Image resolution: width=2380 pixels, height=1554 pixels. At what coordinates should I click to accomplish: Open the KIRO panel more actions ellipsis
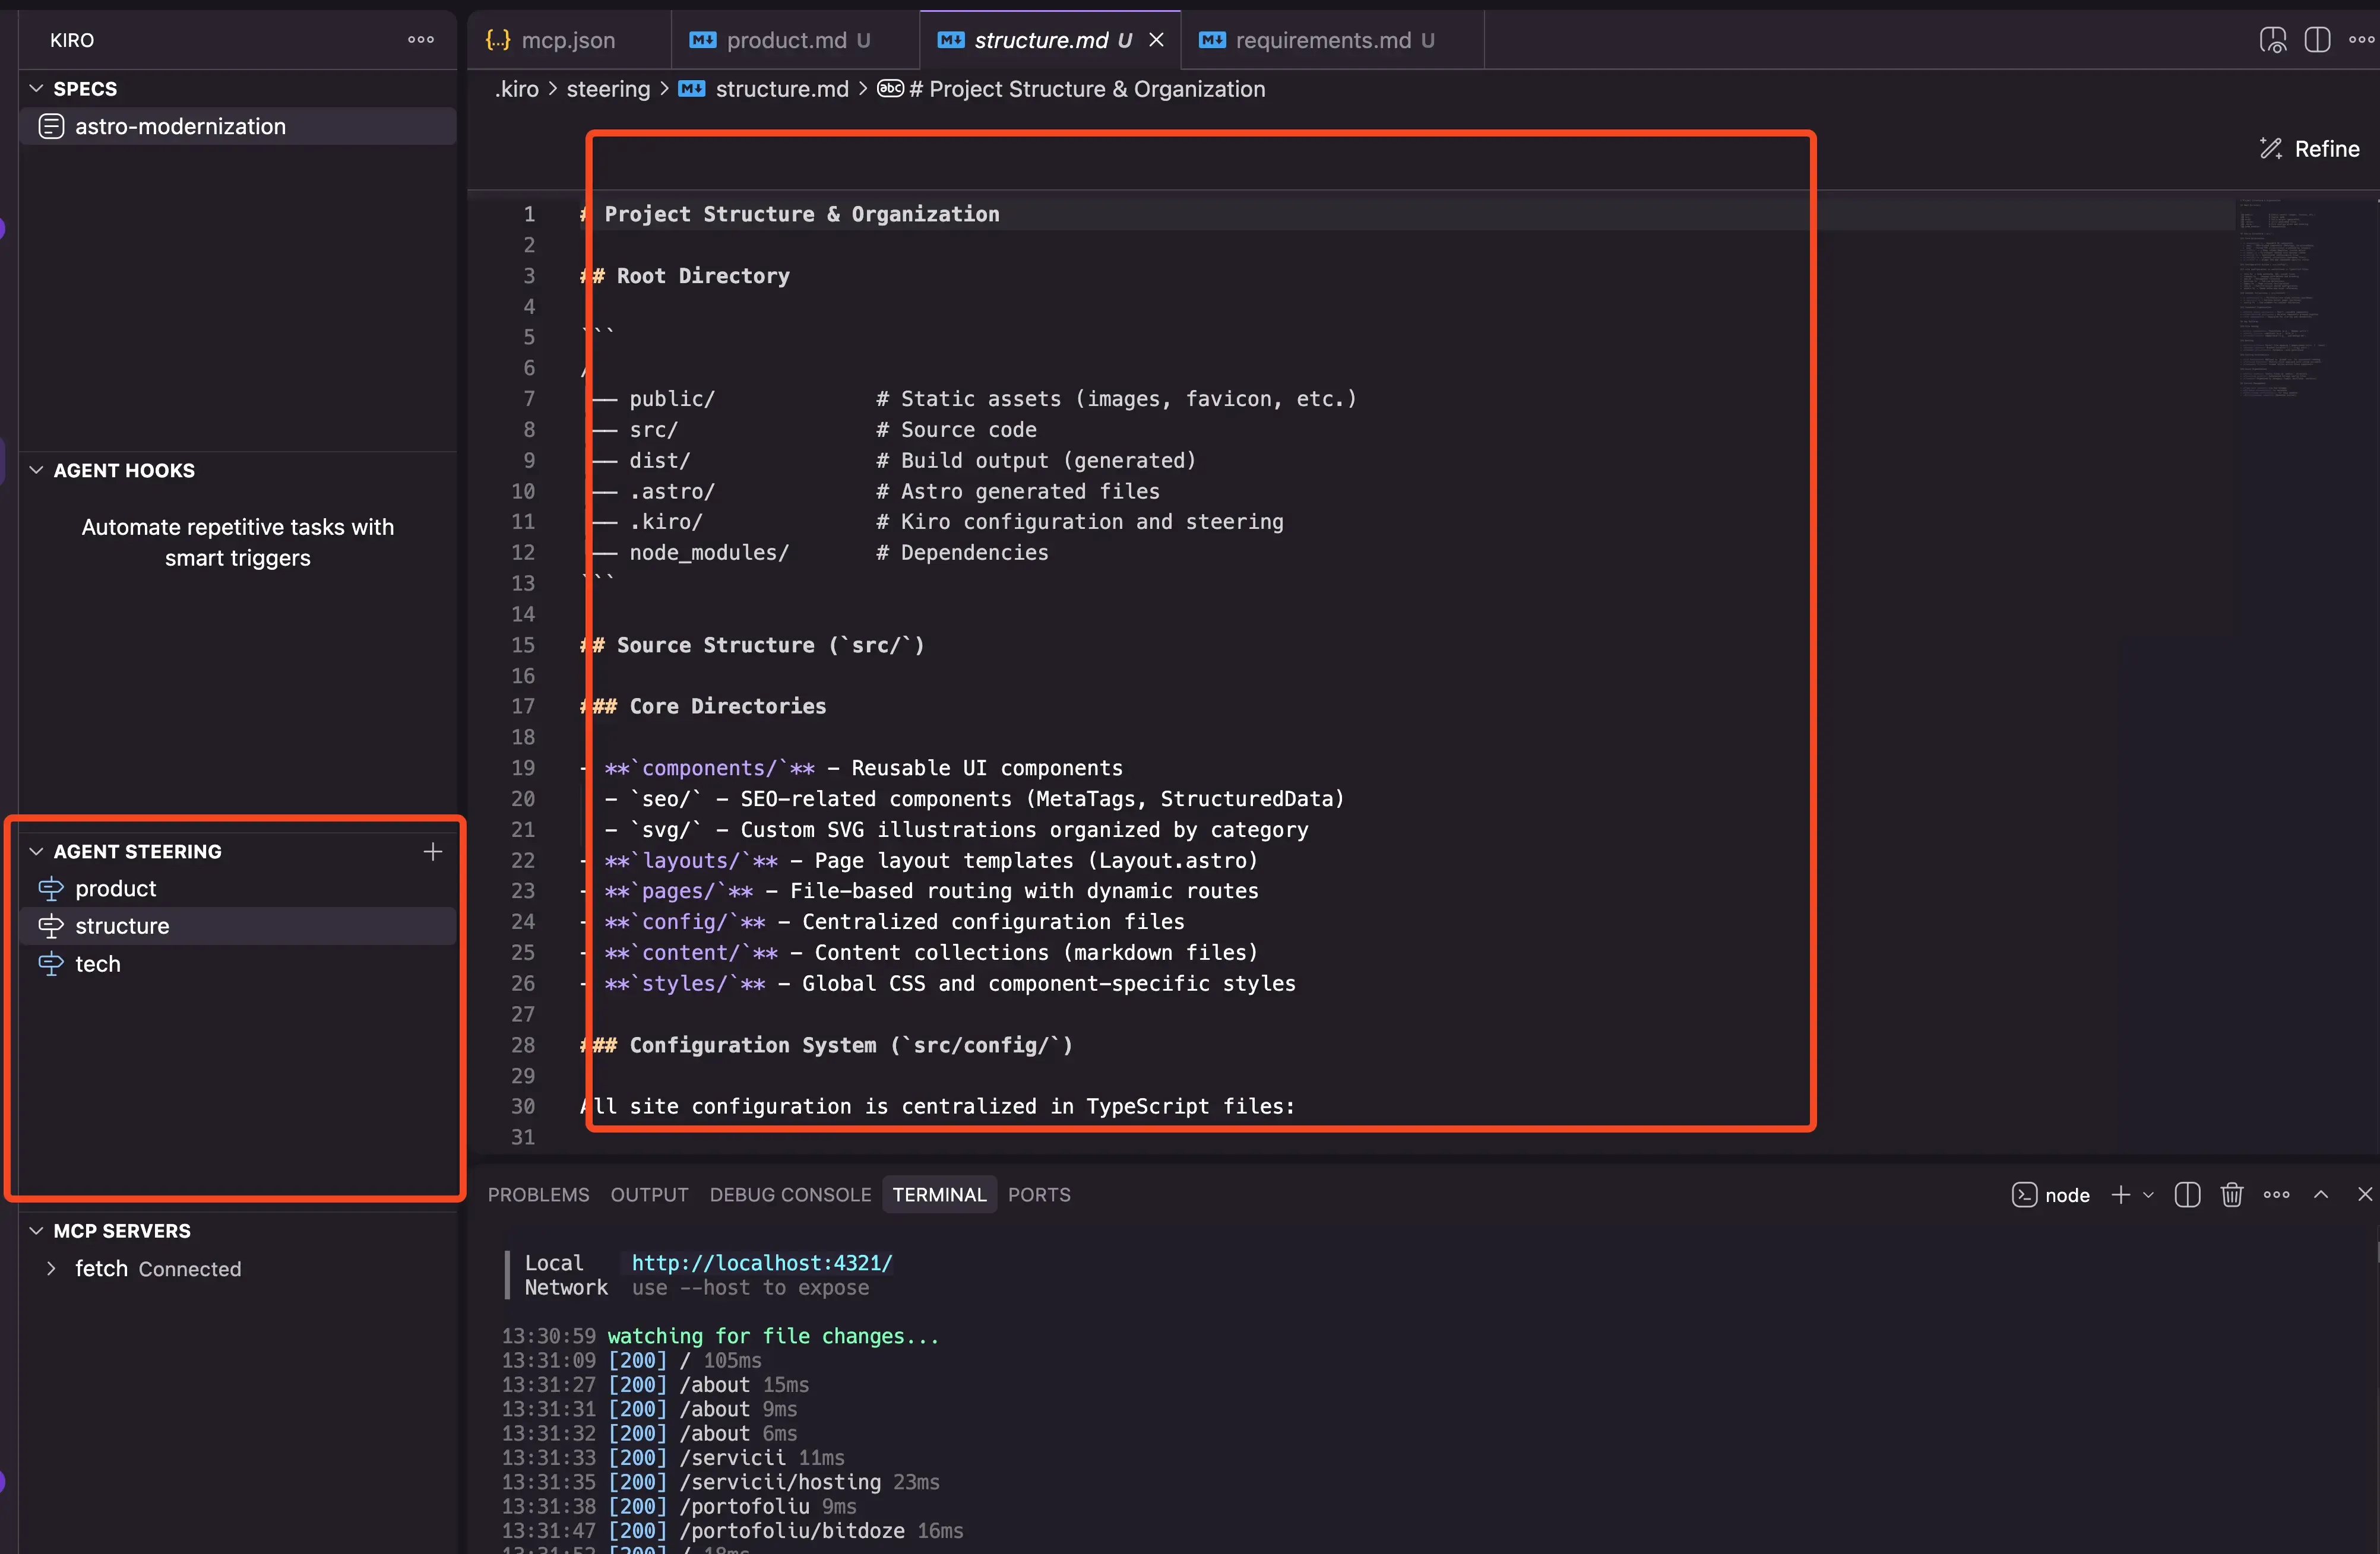421,40
